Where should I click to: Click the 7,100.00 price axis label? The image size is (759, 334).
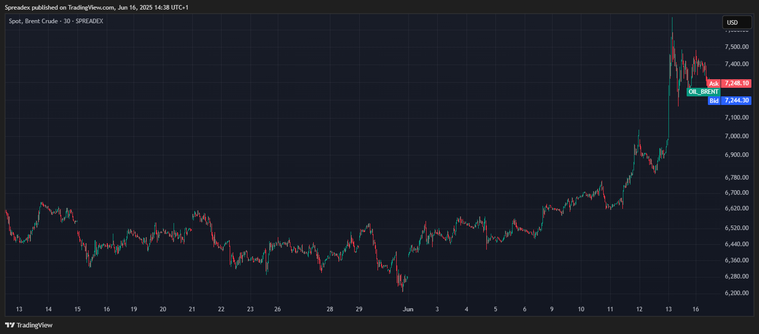(737, 118)
